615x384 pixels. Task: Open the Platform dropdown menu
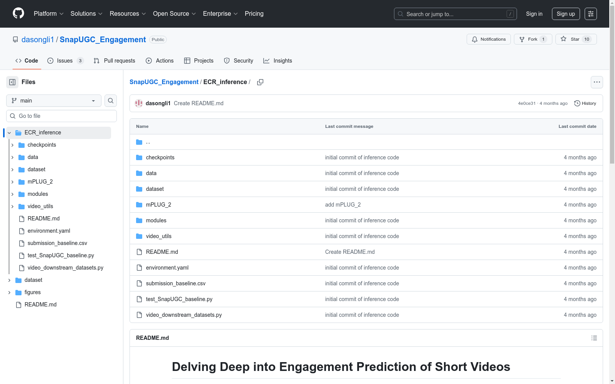(49, 14)
